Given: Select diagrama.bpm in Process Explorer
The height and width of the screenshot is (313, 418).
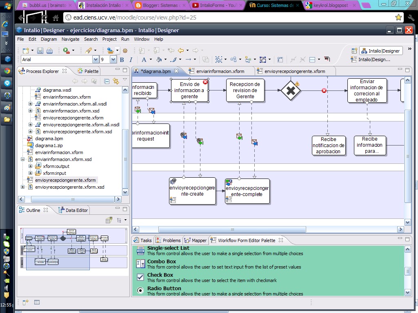Looking at the screenshot, I should point(49,139).
